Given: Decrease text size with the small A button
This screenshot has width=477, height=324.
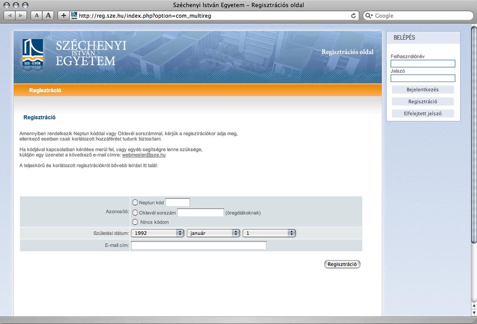Looking at the screenshot, I should coord(36,15).
